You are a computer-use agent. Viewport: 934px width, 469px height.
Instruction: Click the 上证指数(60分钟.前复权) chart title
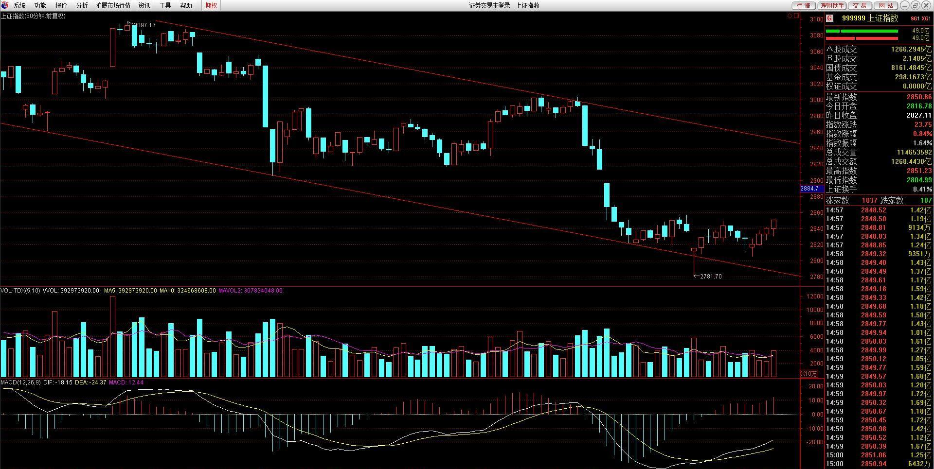tap(33, 16)
